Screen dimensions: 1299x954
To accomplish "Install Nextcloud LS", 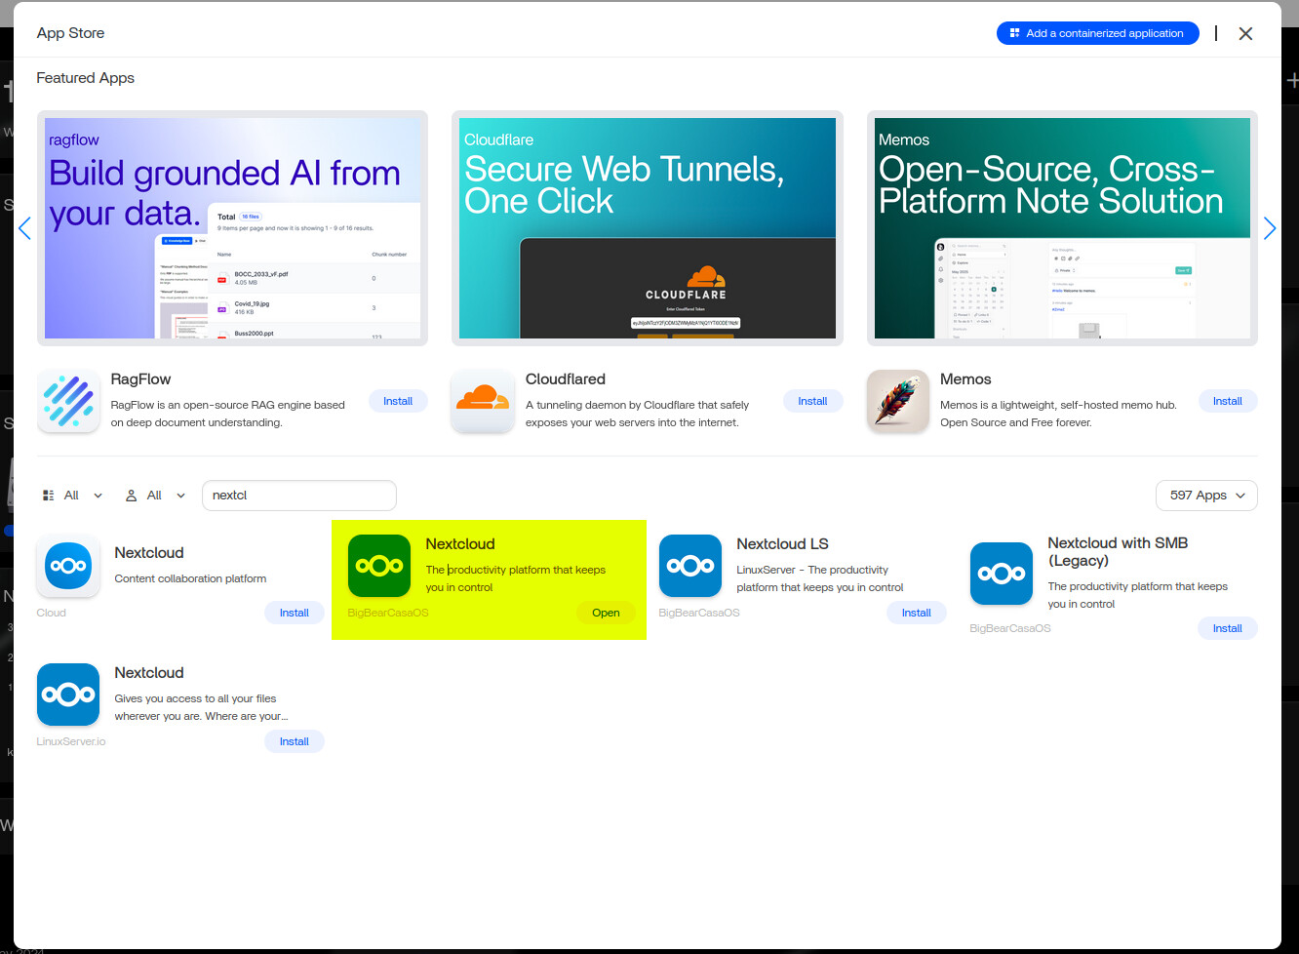I will click(x=916, y=613).
